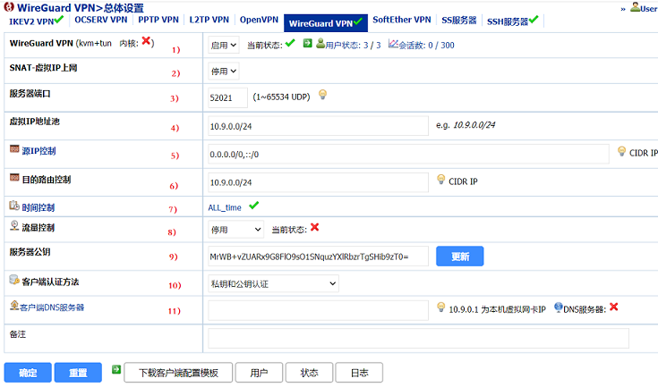
Task: Click the 会话数 chart icon
Action: (393, 44)
